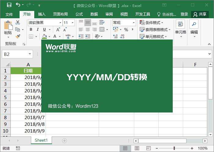Expand the number format combo box
Viewport: 214px width, 152px height.
coord(134,23)
